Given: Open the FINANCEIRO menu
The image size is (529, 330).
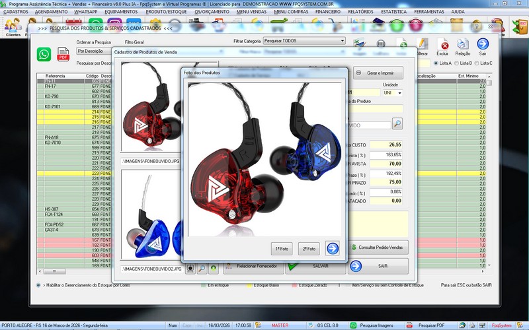Looking at the screenshot, I should click(x=328, y=12).
